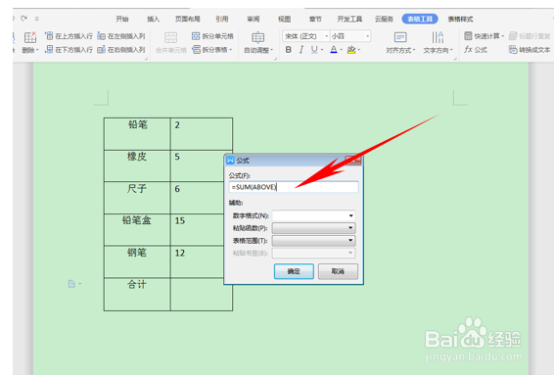This screenshot has width=554, height=376.
Task: Insert a row below
Action: pos(69,50)
